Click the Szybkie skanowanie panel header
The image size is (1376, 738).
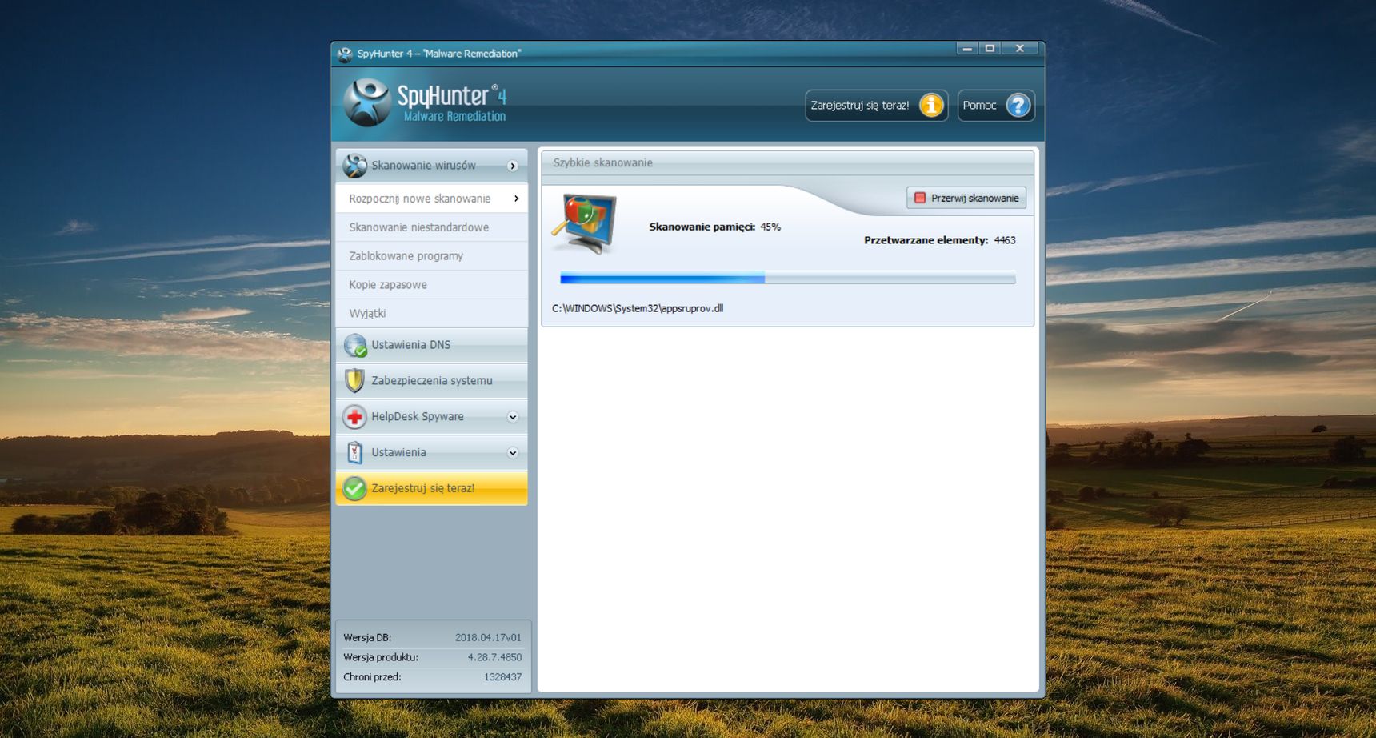[x=788, y=162]
